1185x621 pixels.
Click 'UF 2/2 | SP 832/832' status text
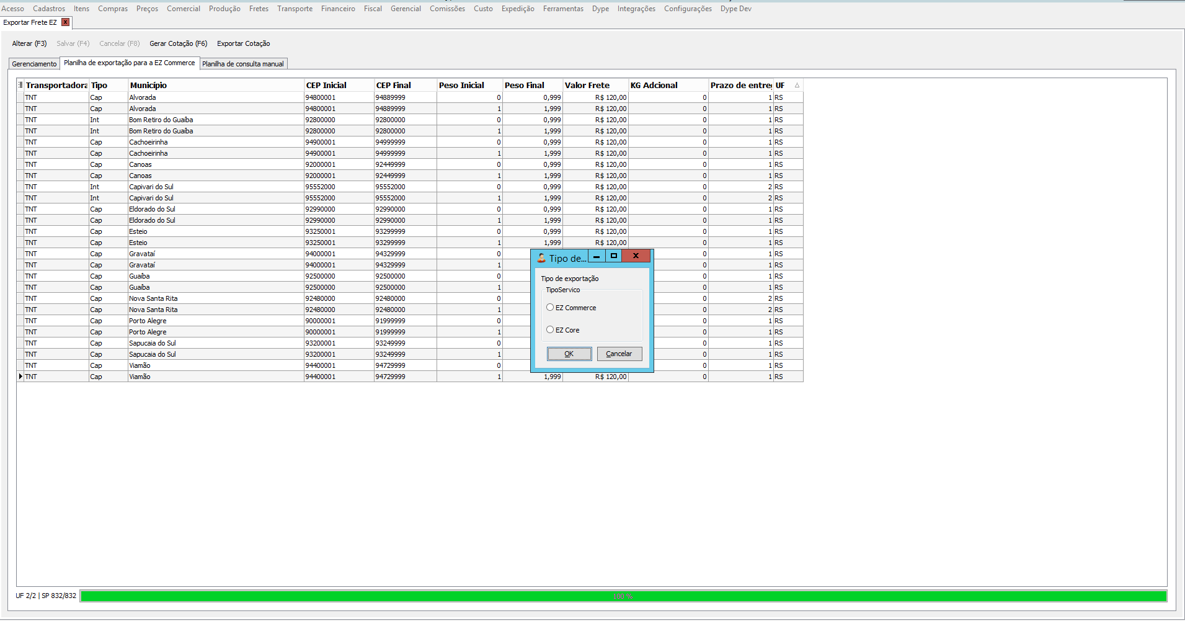pyautogui.click(x=46, y=596)
